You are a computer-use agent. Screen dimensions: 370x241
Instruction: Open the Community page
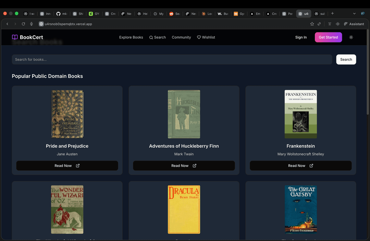click(x=181, y=37)
